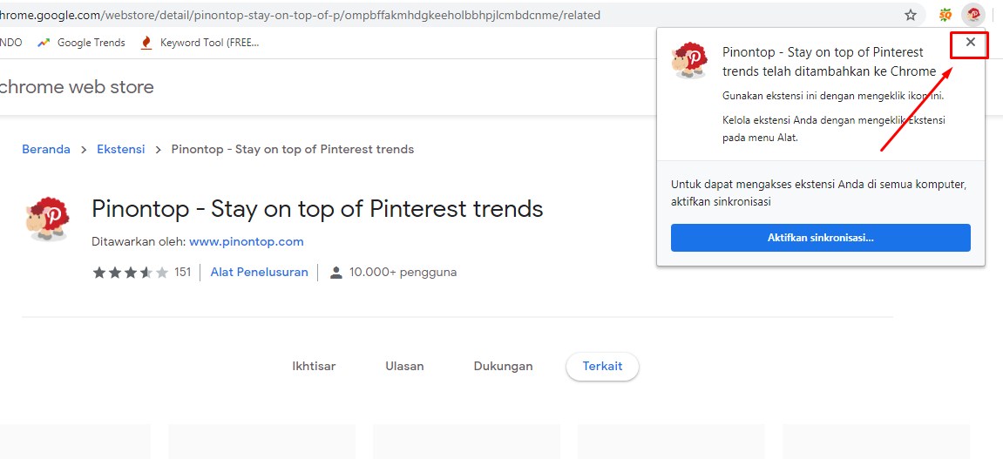This screenshot has height=459, width=1003.
Task: Click the users person icon
Action: tap(336, 273)
